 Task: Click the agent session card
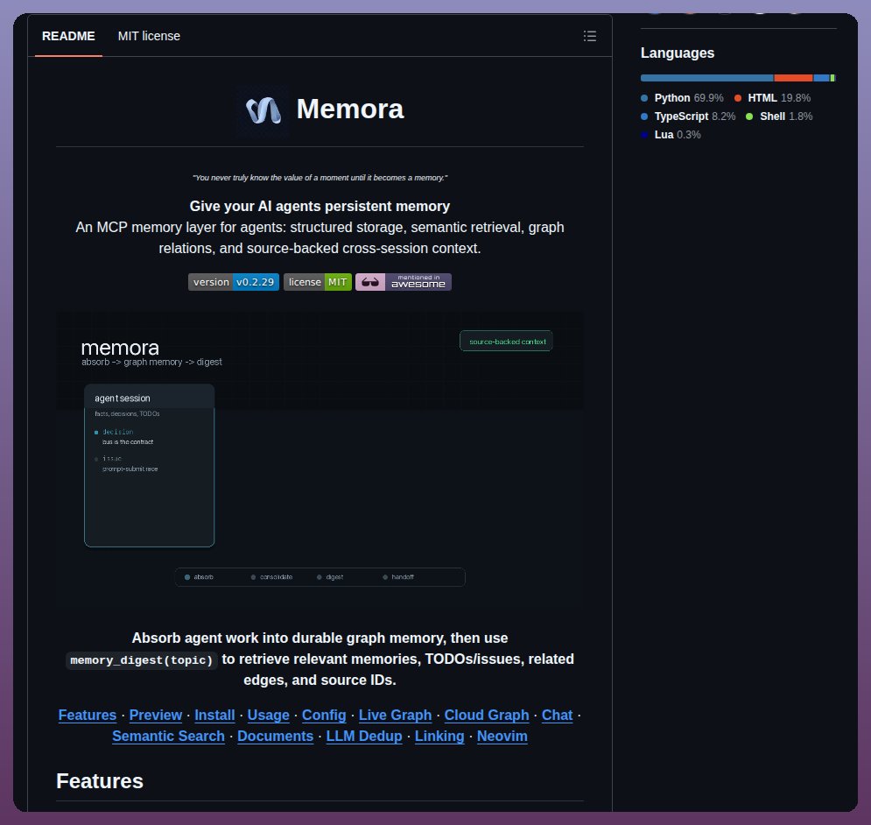150,465
